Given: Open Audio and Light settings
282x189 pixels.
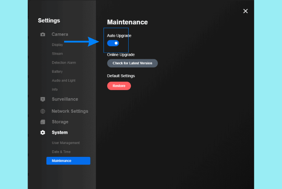Looking at the screenshot, I should [64, 81].
